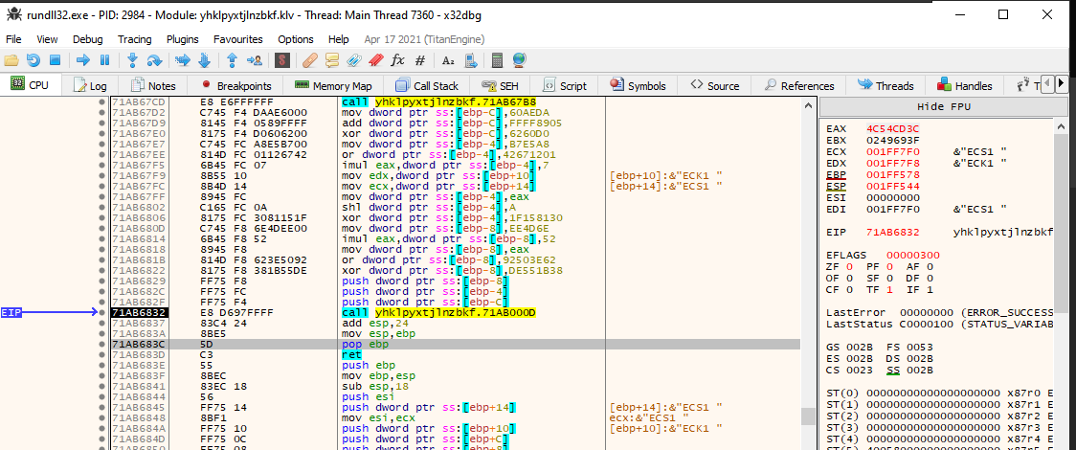
Task: Switch to the Source tab
Action: [x=714, y=86]
